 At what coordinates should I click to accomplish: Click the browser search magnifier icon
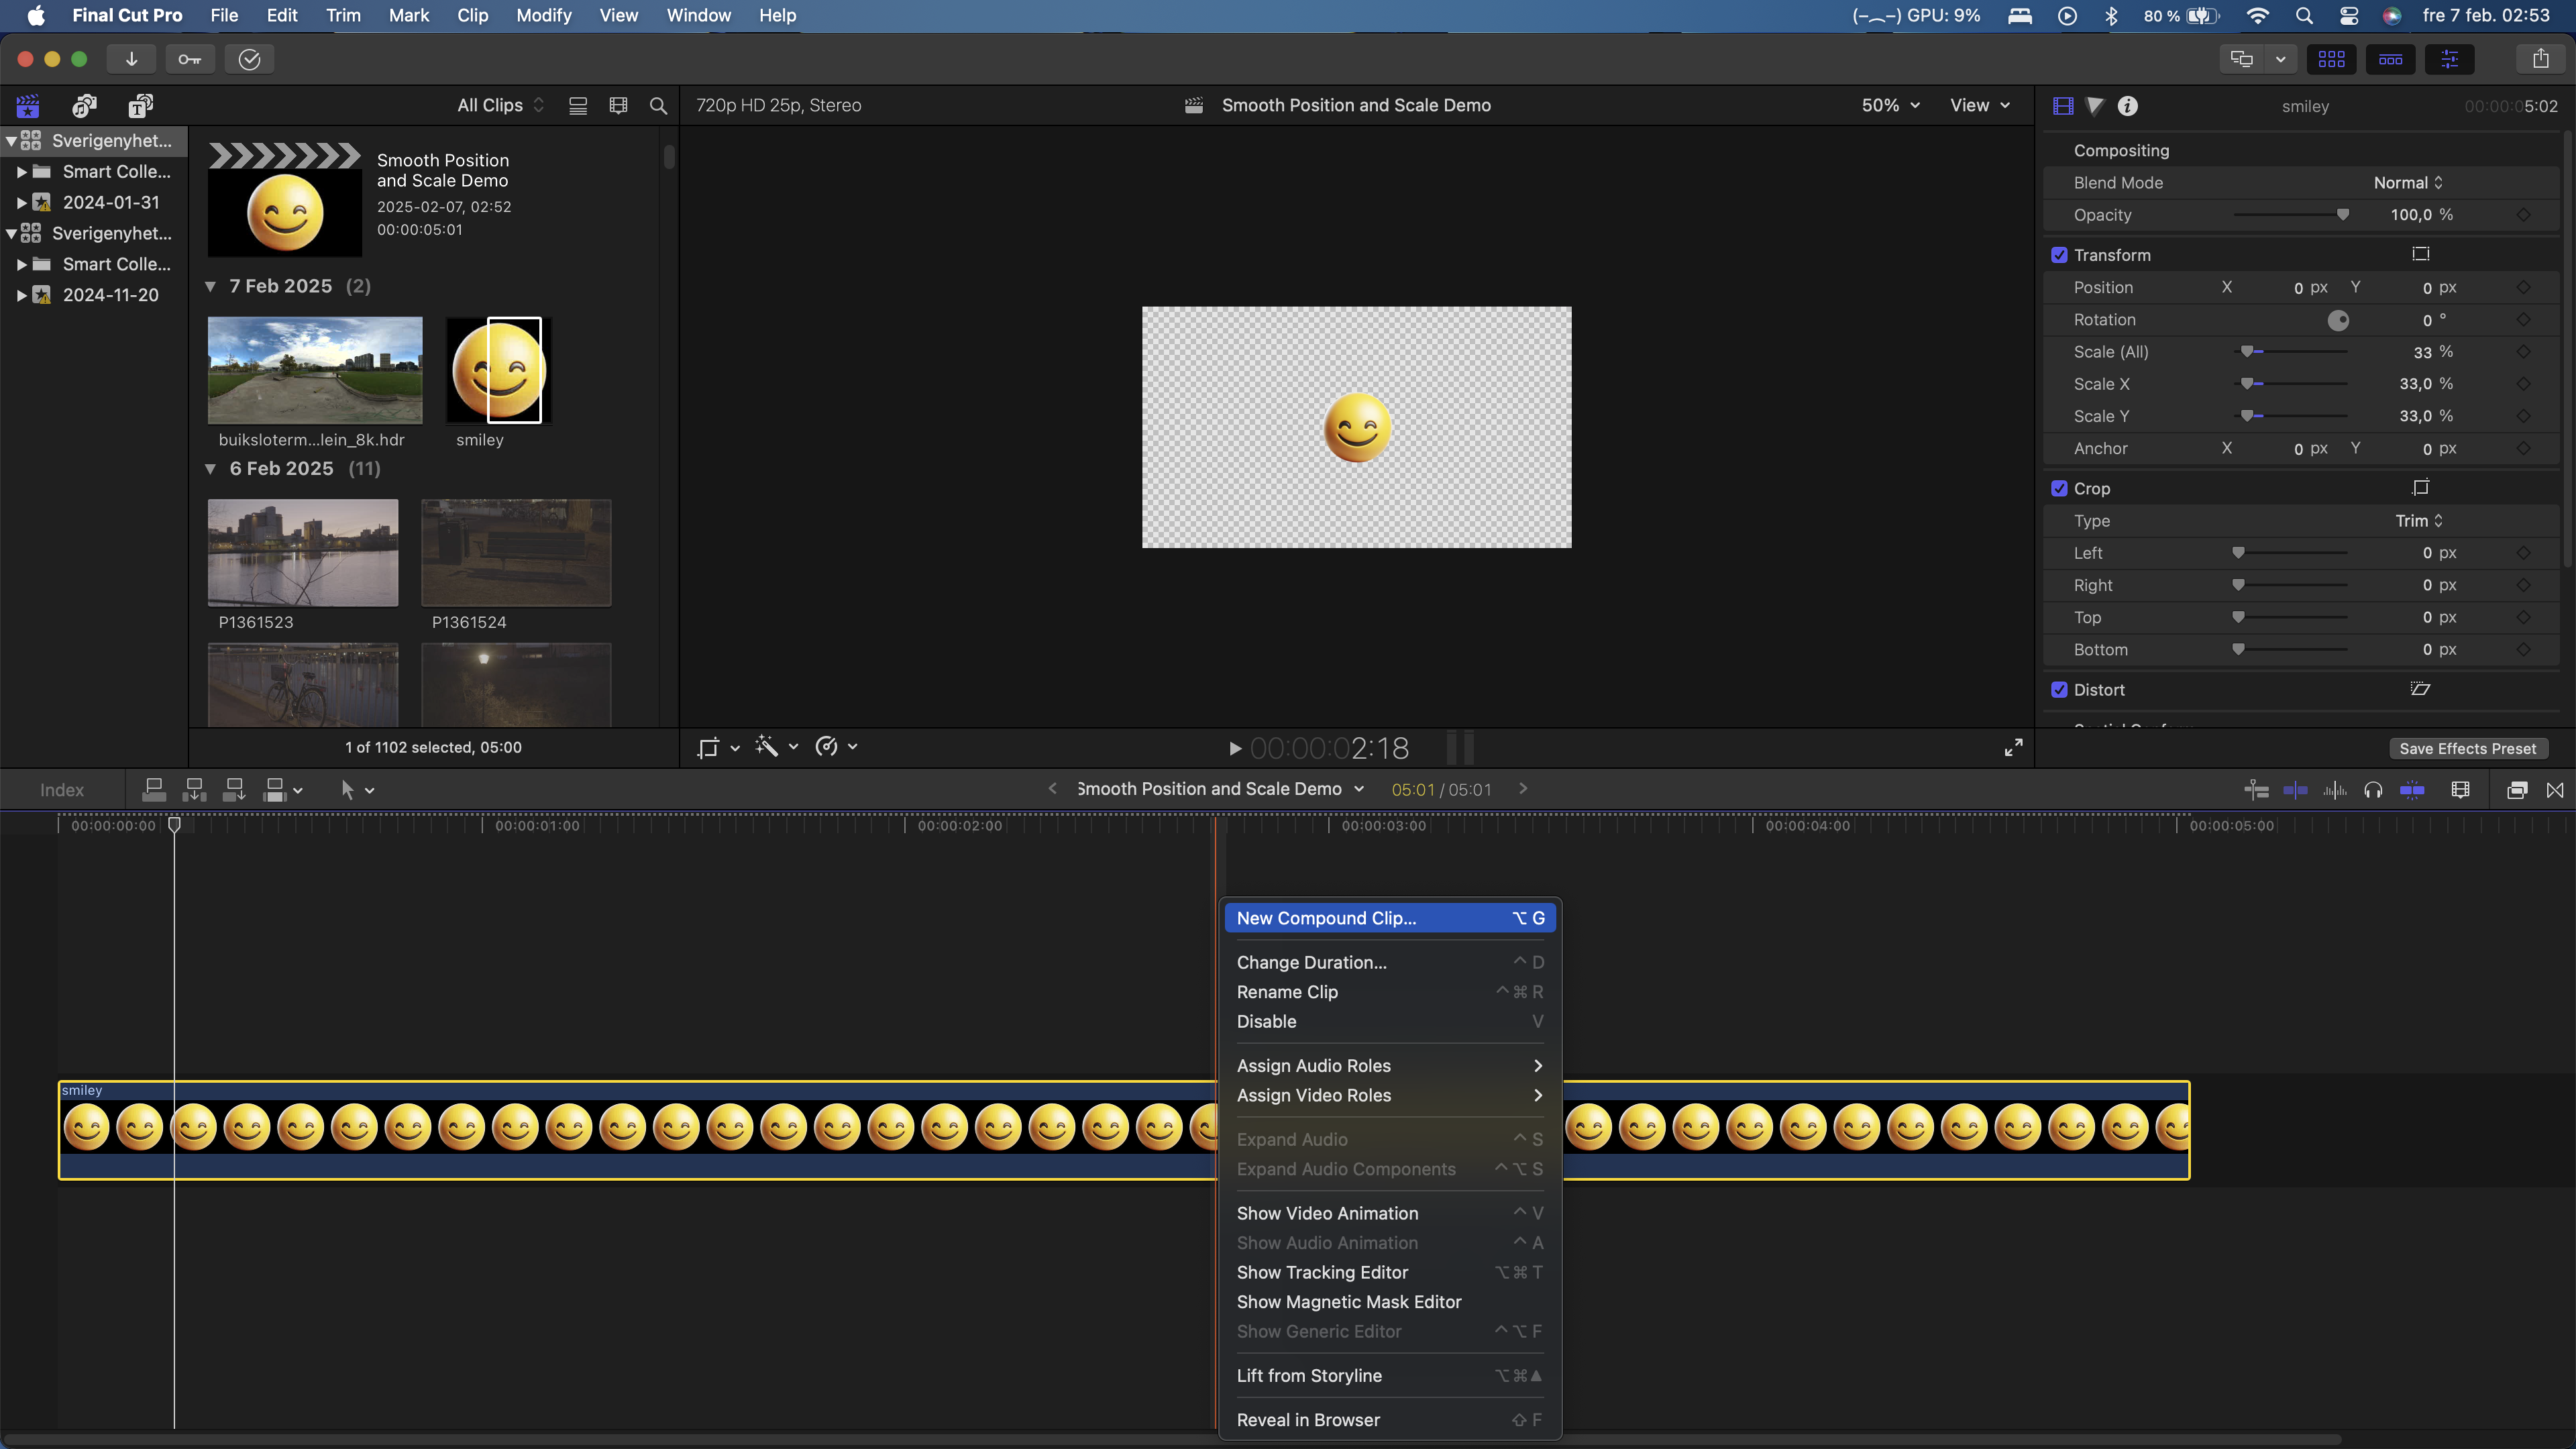pos(658,105)
